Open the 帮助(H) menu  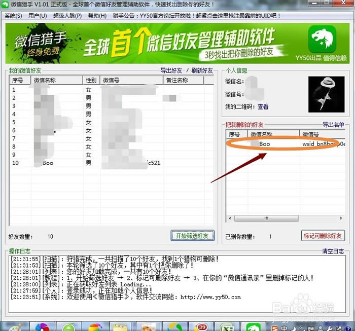point(97,16)
